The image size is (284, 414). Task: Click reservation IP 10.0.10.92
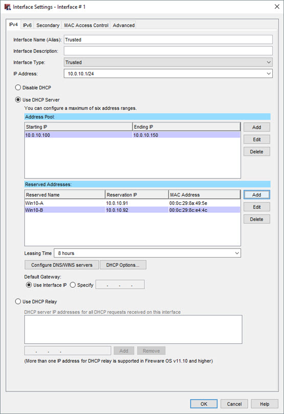coord(117,210)
